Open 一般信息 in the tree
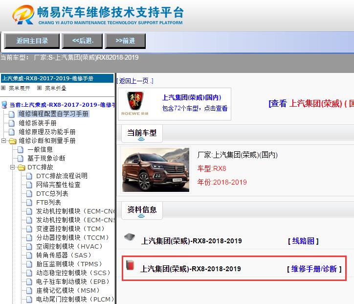This screenshot has width=354, height=304. 40,150
